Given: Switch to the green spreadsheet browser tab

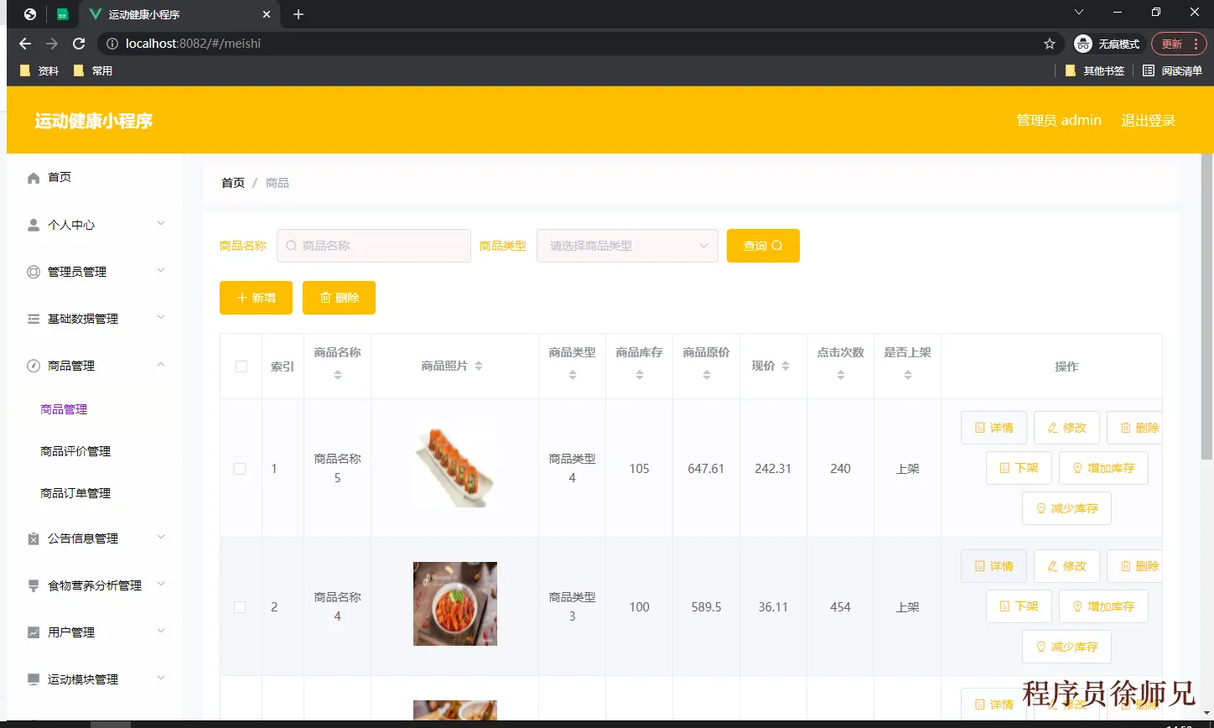Looking at the screenshot, I should click(x=62, y=14).
